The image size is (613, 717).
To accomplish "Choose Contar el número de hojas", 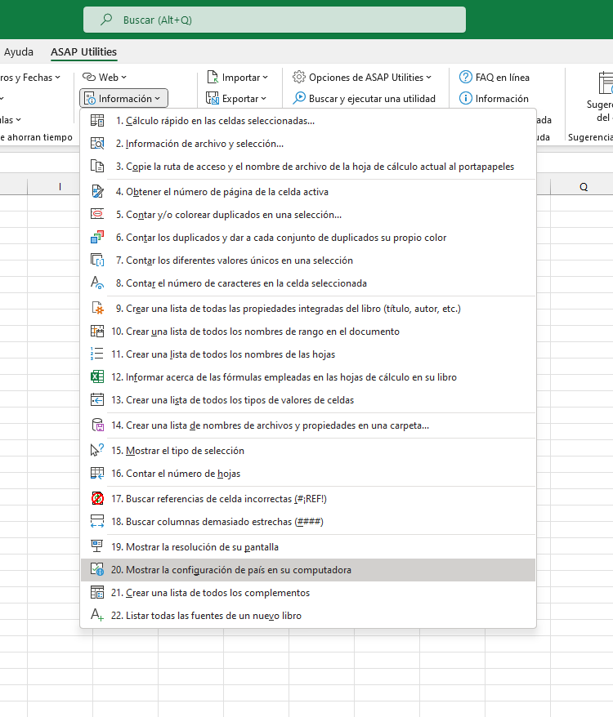I will [307, 474].
